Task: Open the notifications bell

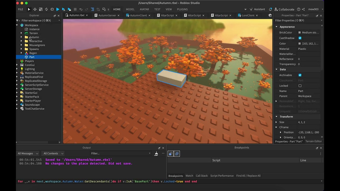Action: [x=270, y=9]
